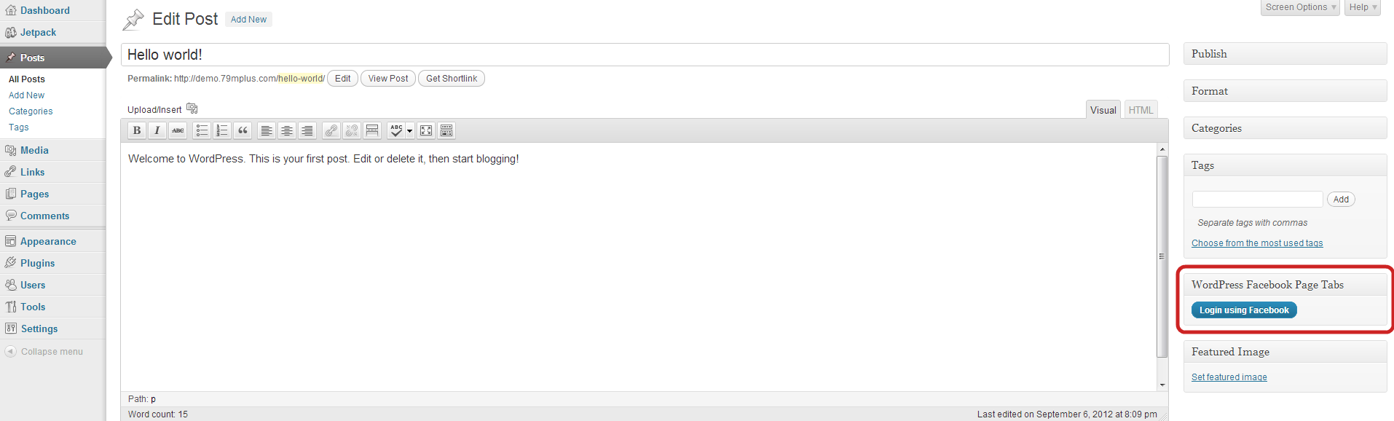Screen dimensions: 1394x421
Task: Open Categories under Posts menu
Action: pyautogui.click(x=31, y=111)
